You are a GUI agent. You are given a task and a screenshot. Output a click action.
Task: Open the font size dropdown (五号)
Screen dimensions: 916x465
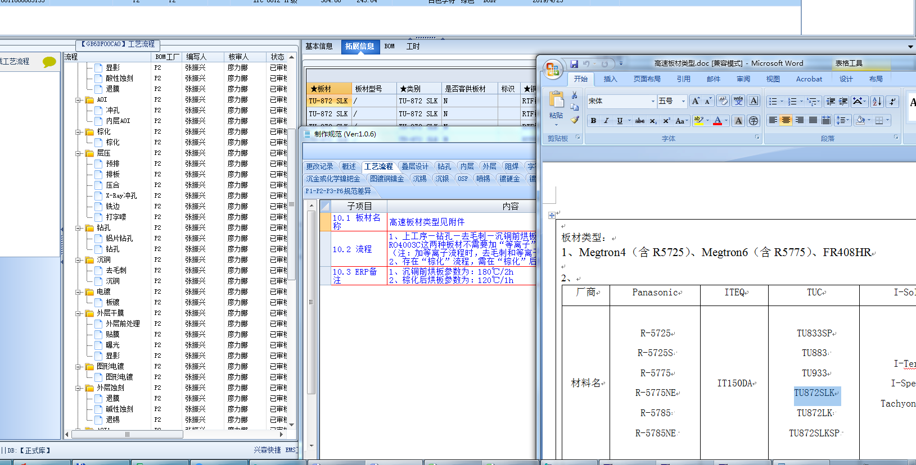684,102
